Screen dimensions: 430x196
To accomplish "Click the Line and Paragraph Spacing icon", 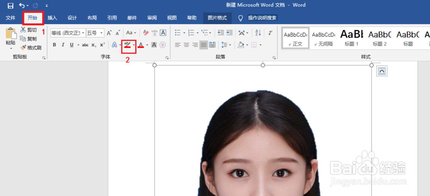I will (x=224, y=45).
